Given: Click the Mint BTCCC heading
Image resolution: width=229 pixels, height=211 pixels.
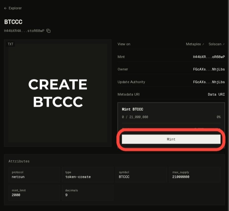Looking at the screenshot, I should 132,109.
